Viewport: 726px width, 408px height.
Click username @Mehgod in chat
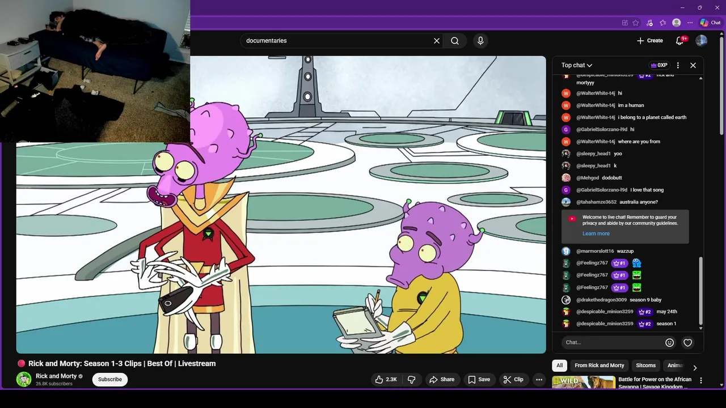tap(588, 178)
